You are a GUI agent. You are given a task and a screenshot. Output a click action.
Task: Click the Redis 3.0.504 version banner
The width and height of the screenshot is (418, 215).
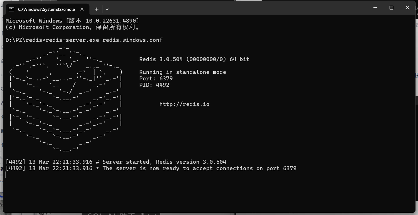pos(194,59)
